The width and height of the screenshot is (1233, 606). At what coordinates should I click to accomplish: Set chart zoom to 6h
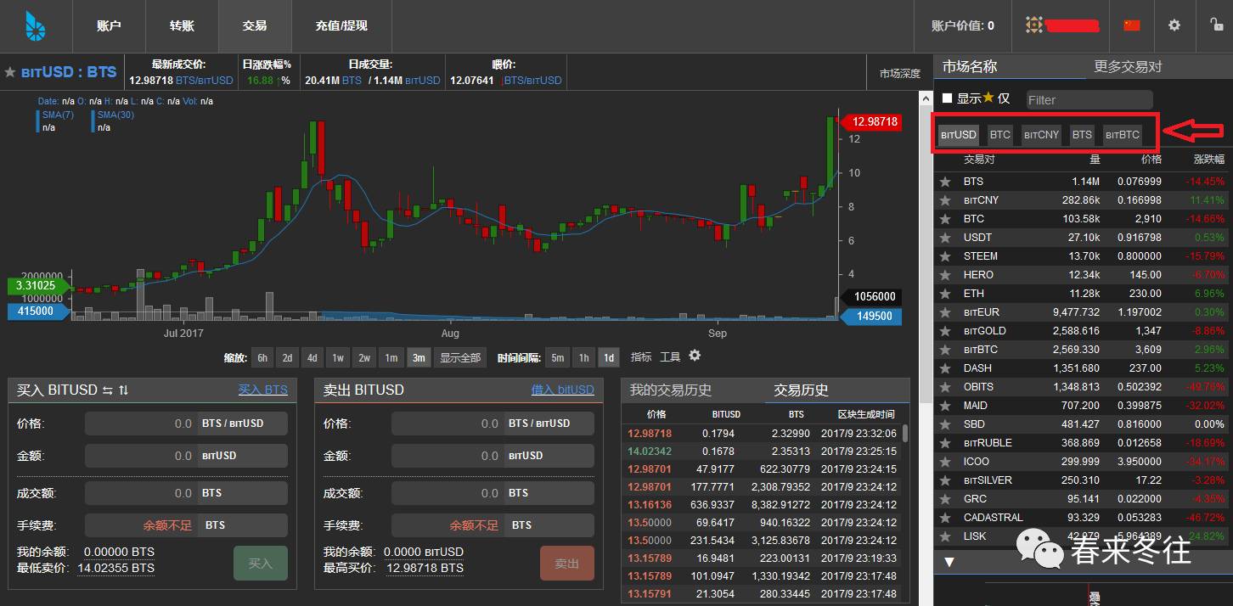(x=262, y=357)
